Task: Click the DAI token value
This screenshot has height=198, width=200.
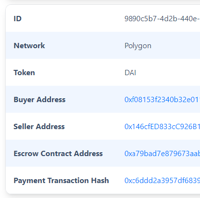Action: (x=130, y=73)
